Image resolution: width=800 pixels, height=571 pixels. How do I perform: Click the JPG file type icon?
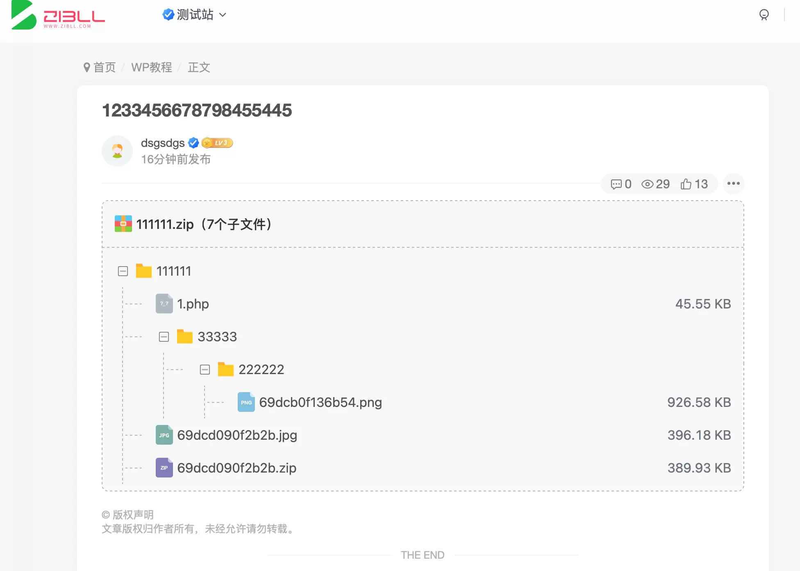[x=164, y=435]
